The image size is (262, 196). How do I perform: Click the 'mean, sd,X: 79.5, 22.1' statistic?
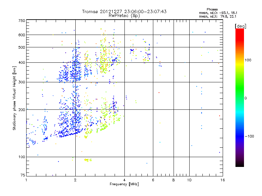coord(217,16)
